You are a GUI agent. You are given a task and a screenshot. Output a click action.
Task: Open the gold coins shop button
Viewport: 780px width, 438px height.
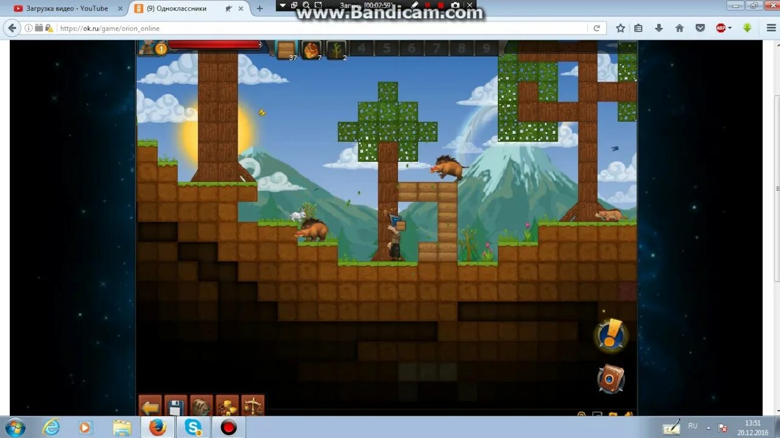click(227, 406)
